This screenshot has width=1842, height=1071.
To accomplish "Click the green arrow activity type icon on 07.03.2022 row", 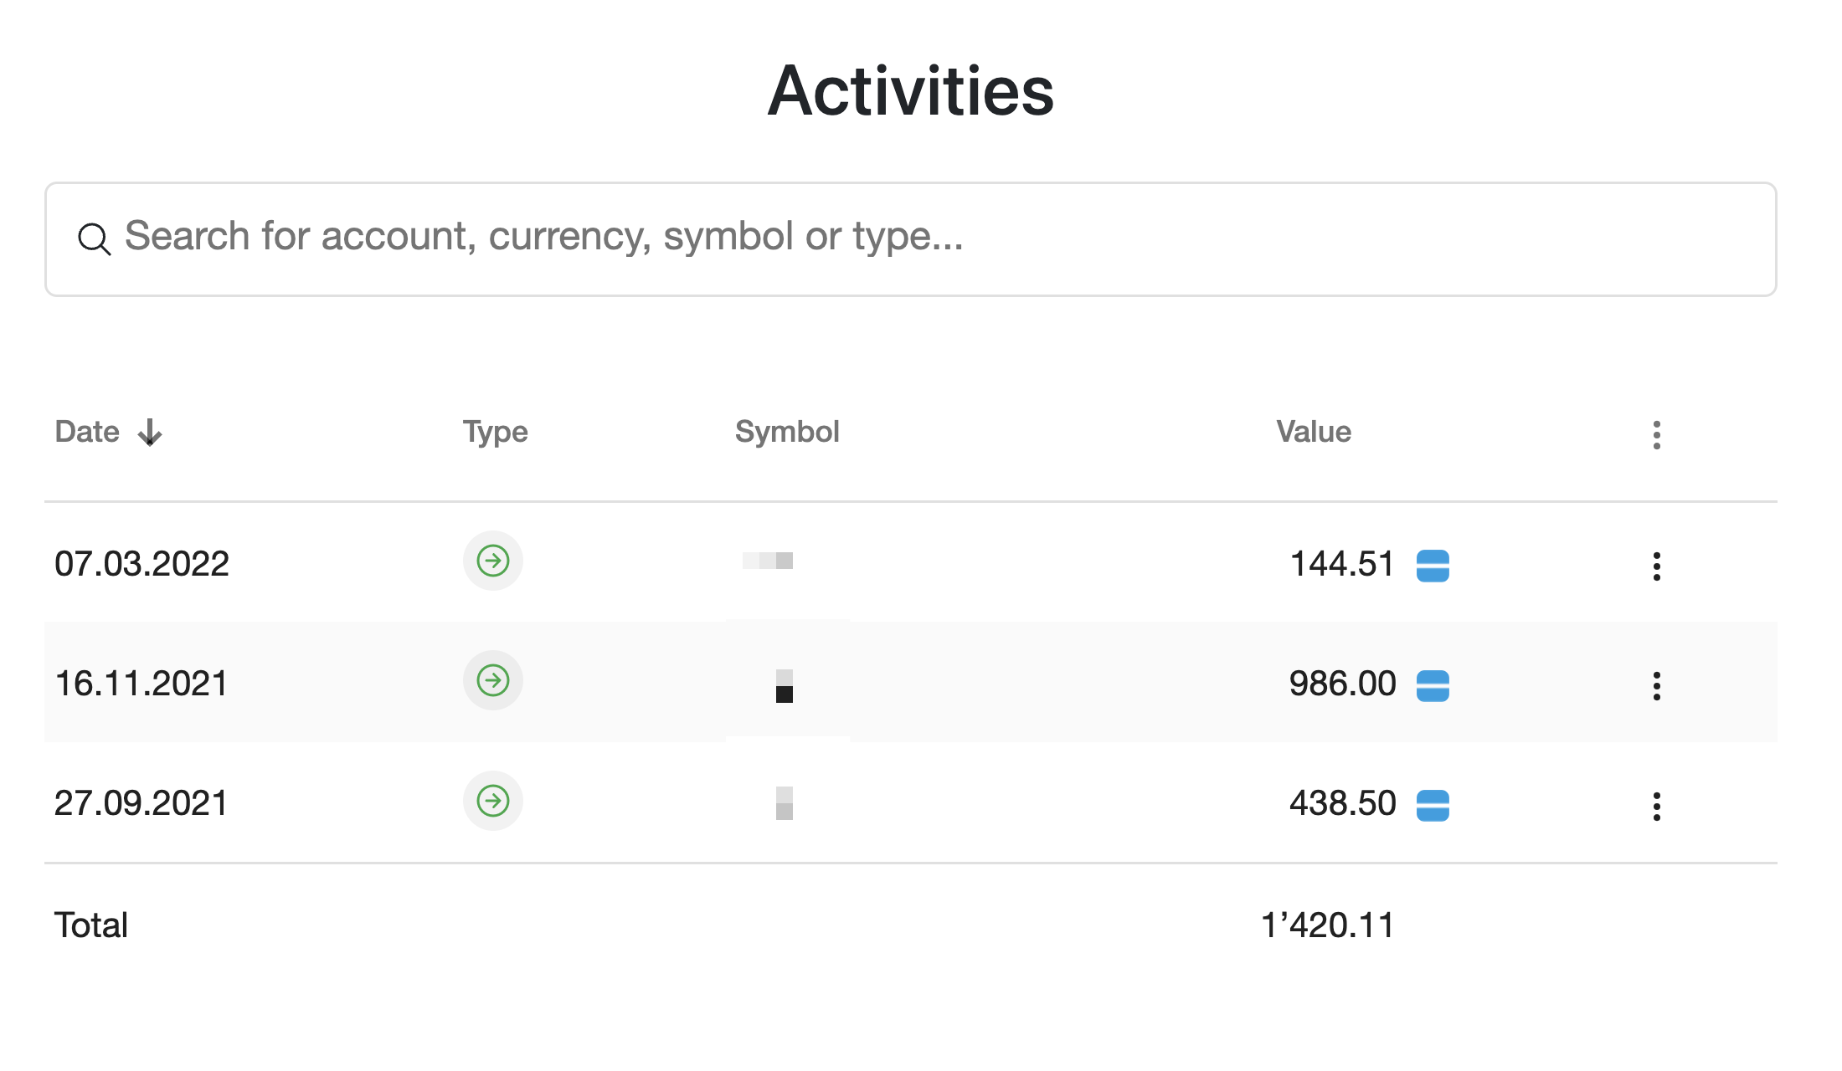I will (492, 561).
